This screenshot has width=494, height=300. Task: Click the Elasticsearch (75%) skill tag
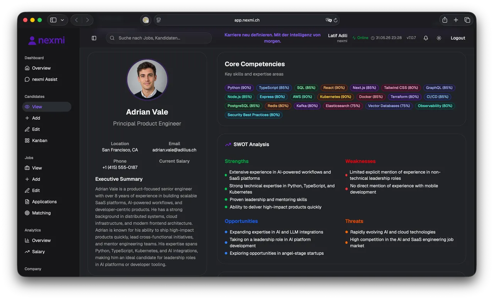343,106
